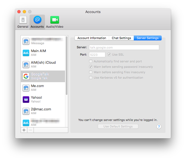Image resolution: width=186 pixels, height=160 pixels.
Task: Enable Automatically find server and port
Action: 91,61
